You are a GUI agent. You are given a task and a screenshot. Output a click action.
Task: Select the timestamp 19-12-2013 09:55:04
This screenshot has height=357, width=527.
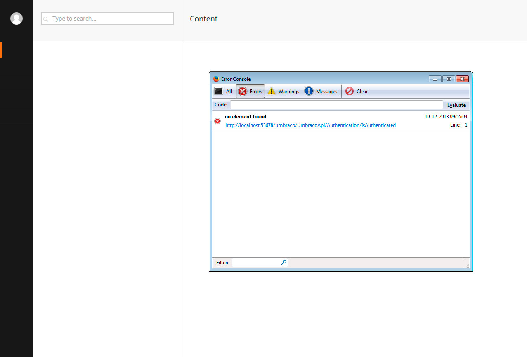[x=446, y=117]
